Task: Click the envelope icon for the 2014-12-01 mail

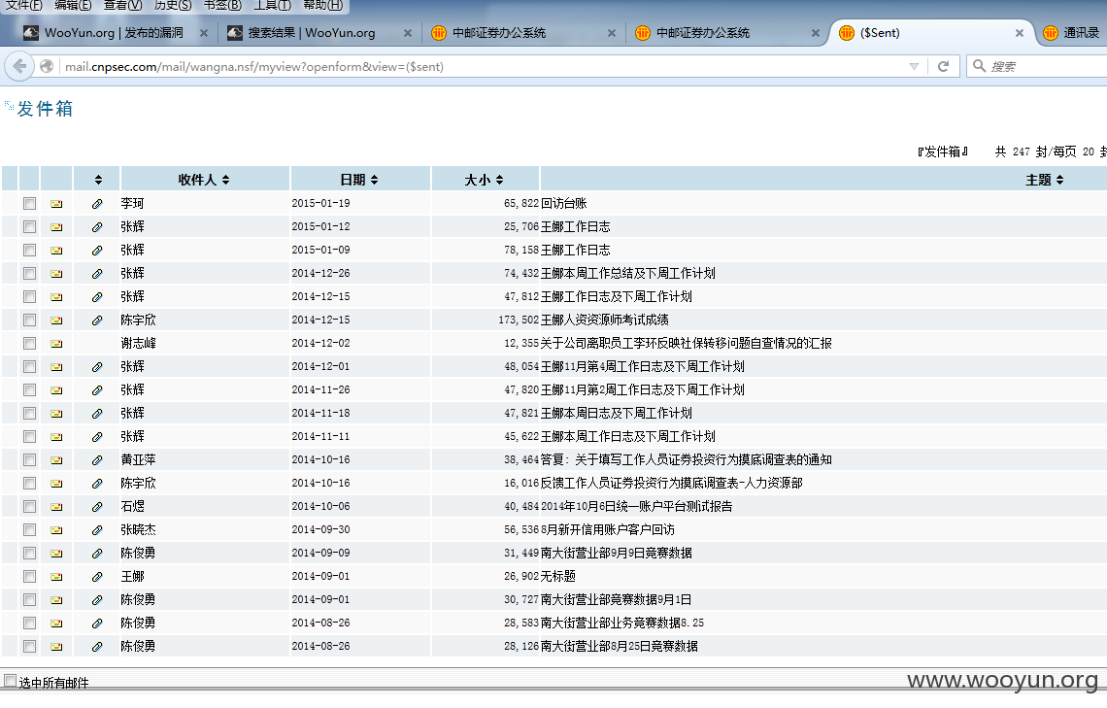Action: tap(56, 367)
